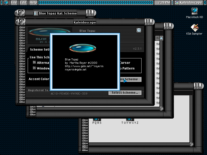
Task: Click the resize orb of the file list window
Action: (161, 109)
